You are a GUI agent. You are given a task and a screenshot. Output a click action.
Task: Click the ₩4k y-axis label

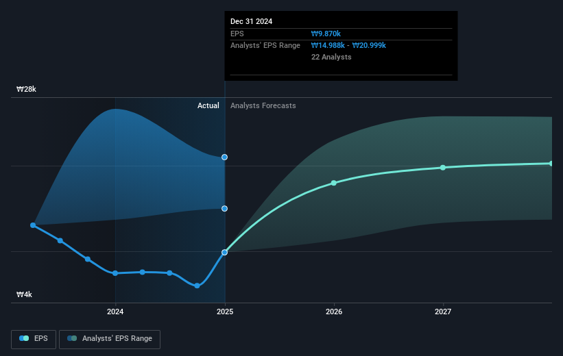pos(24,294)
